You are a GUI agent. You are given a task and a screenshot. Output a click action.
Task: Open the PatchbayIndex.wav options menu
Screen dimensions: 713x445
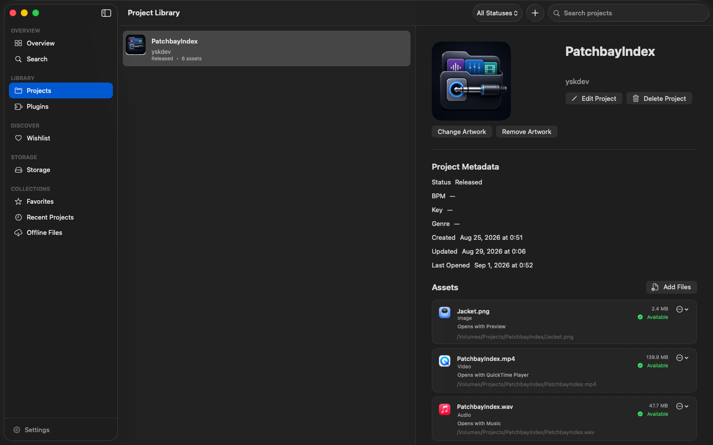click(682, 406)
